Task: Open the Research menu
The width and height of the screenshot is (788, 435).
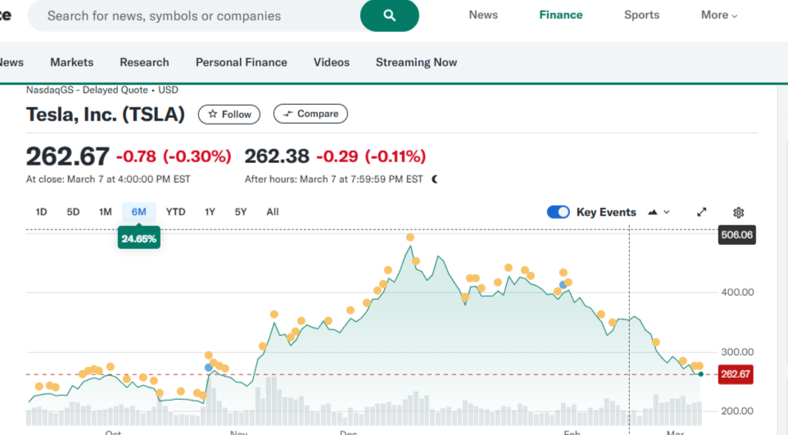Action: click(144, 62)
